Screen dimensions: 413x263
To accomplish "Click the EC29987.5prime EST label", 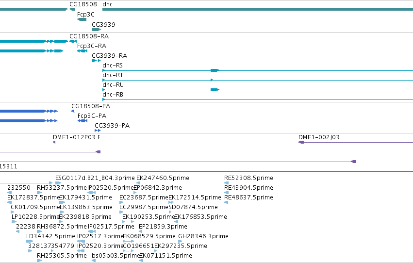I will (144, 207).
